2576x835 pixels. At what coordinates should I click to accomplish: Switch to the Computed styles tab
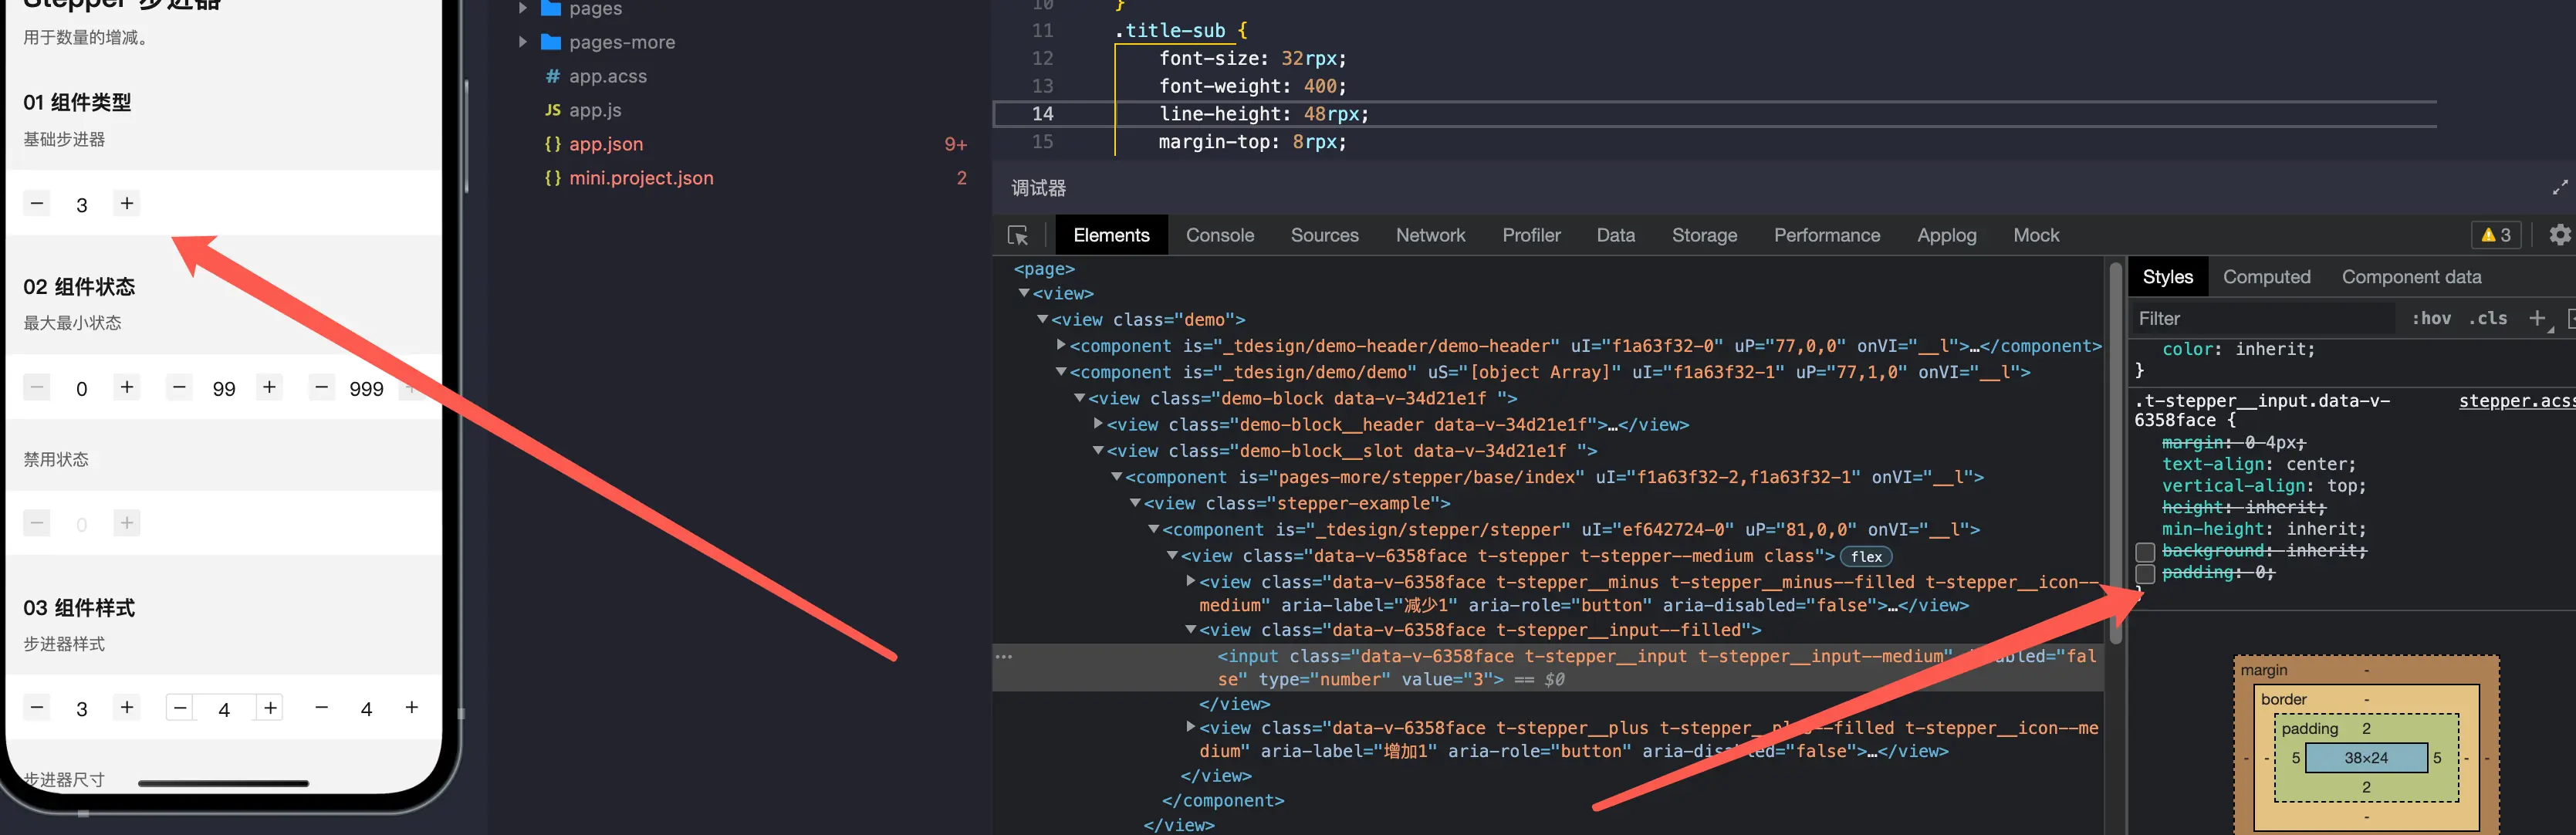[2266, 277]
